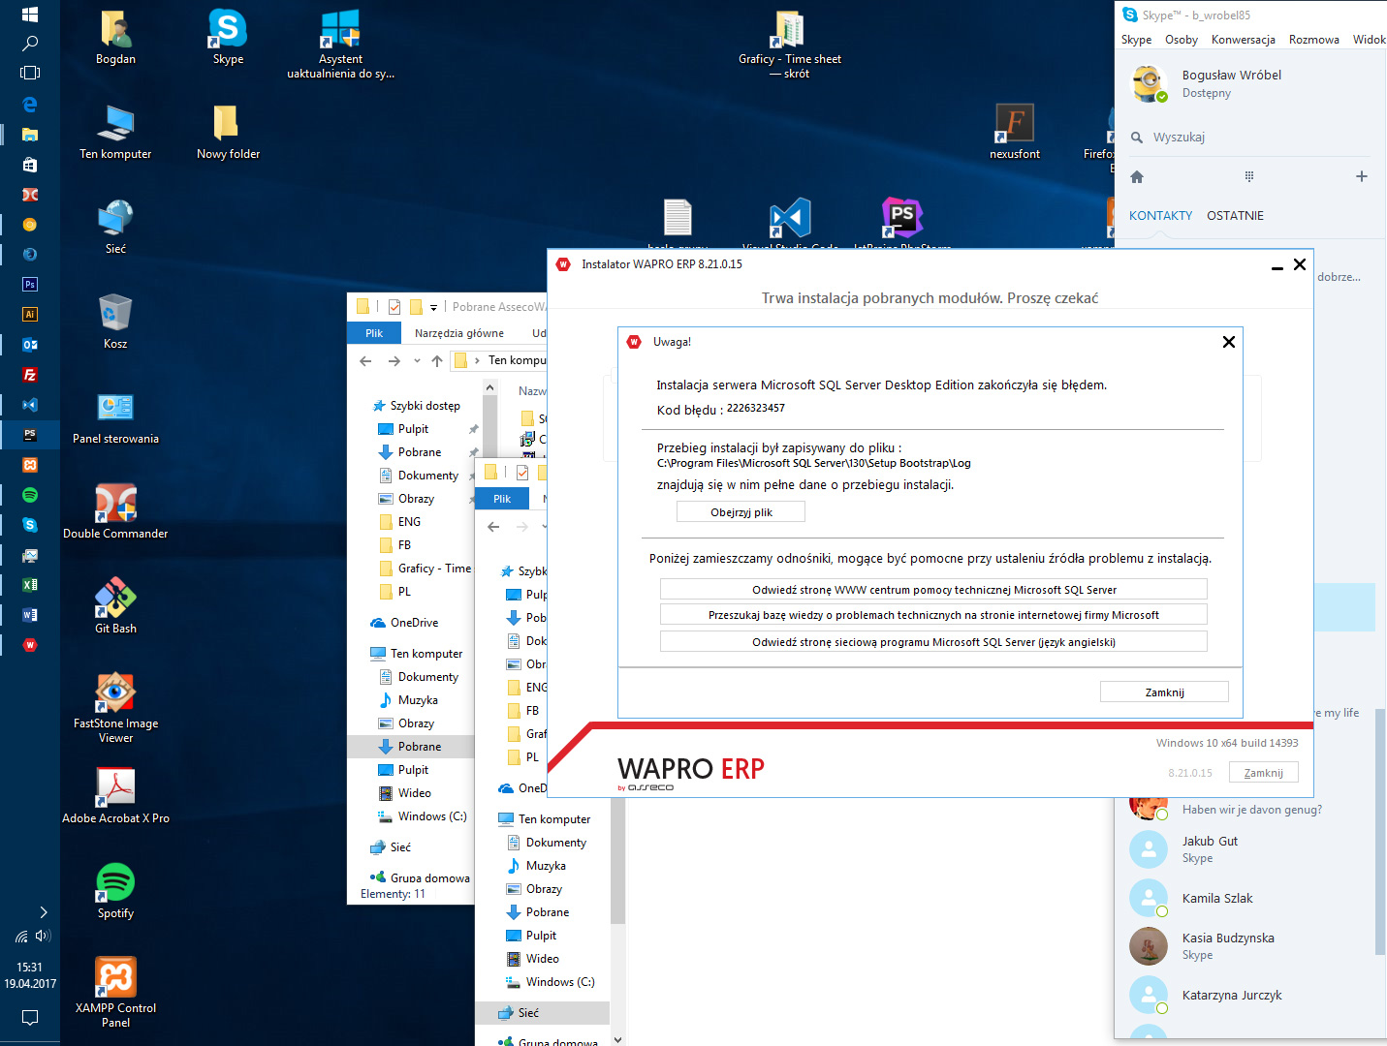Viewport: 1387px width, 1046px height.
Task: Open the Skype dial pad
Action: coord(1249,176)
